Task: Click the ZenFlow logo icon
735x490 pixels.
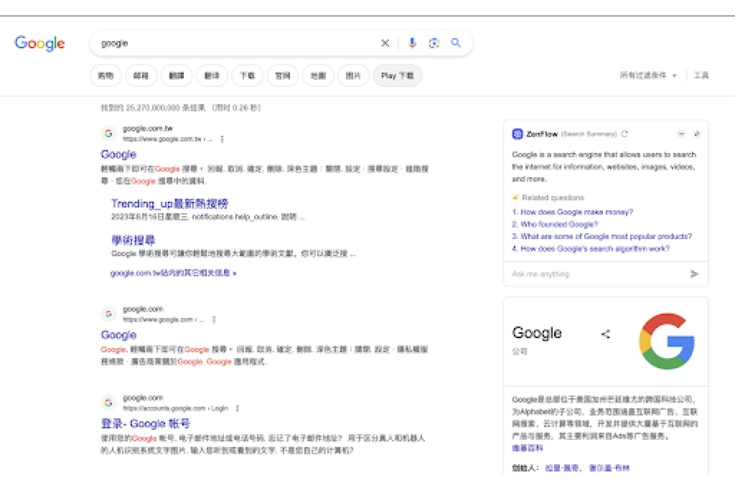Action: tap(517, 134)
